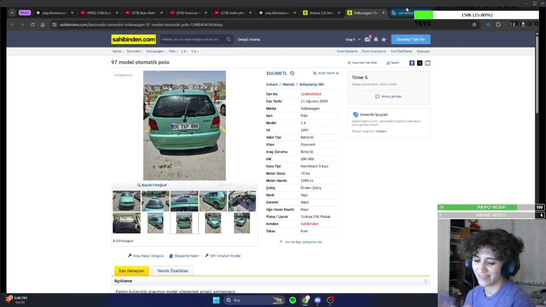Click Favorilerime Ekle link
The height and width of the screenshot is (307, 546).
362,63
